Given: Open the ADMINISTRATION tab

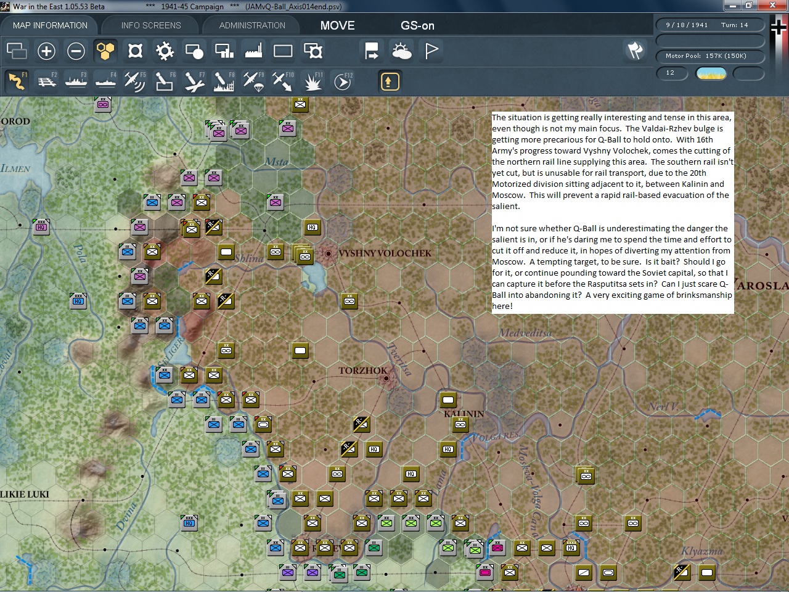Looking at the screenshot, I should [252, 25].
